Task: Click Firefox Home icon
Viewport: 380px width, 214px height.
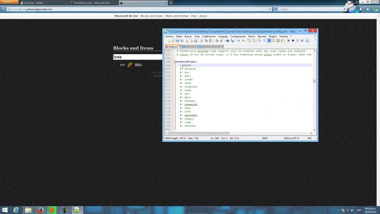Action: (368, 10)
